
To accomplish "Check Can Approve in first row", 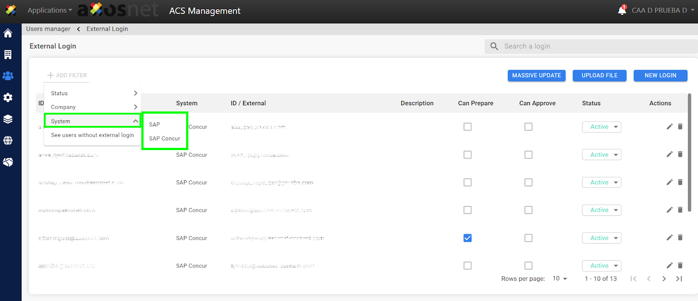I will pos(529,127).
